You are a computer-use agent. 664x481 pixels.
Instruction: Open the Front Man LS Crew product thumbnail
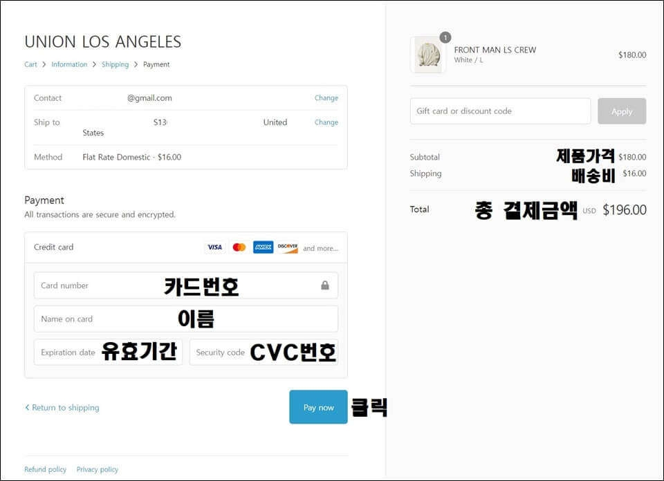point(427,55)
